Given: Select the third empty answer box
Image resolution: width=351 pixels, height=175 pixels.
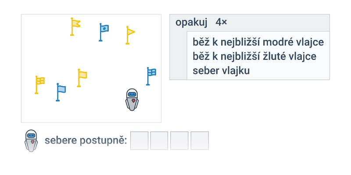Looking at the screenshot, I should (x=179, y=140).
